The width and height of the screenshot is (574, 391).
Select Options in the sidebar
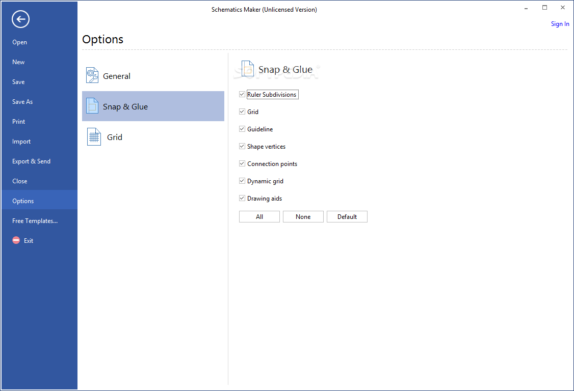tap(40, 200)
